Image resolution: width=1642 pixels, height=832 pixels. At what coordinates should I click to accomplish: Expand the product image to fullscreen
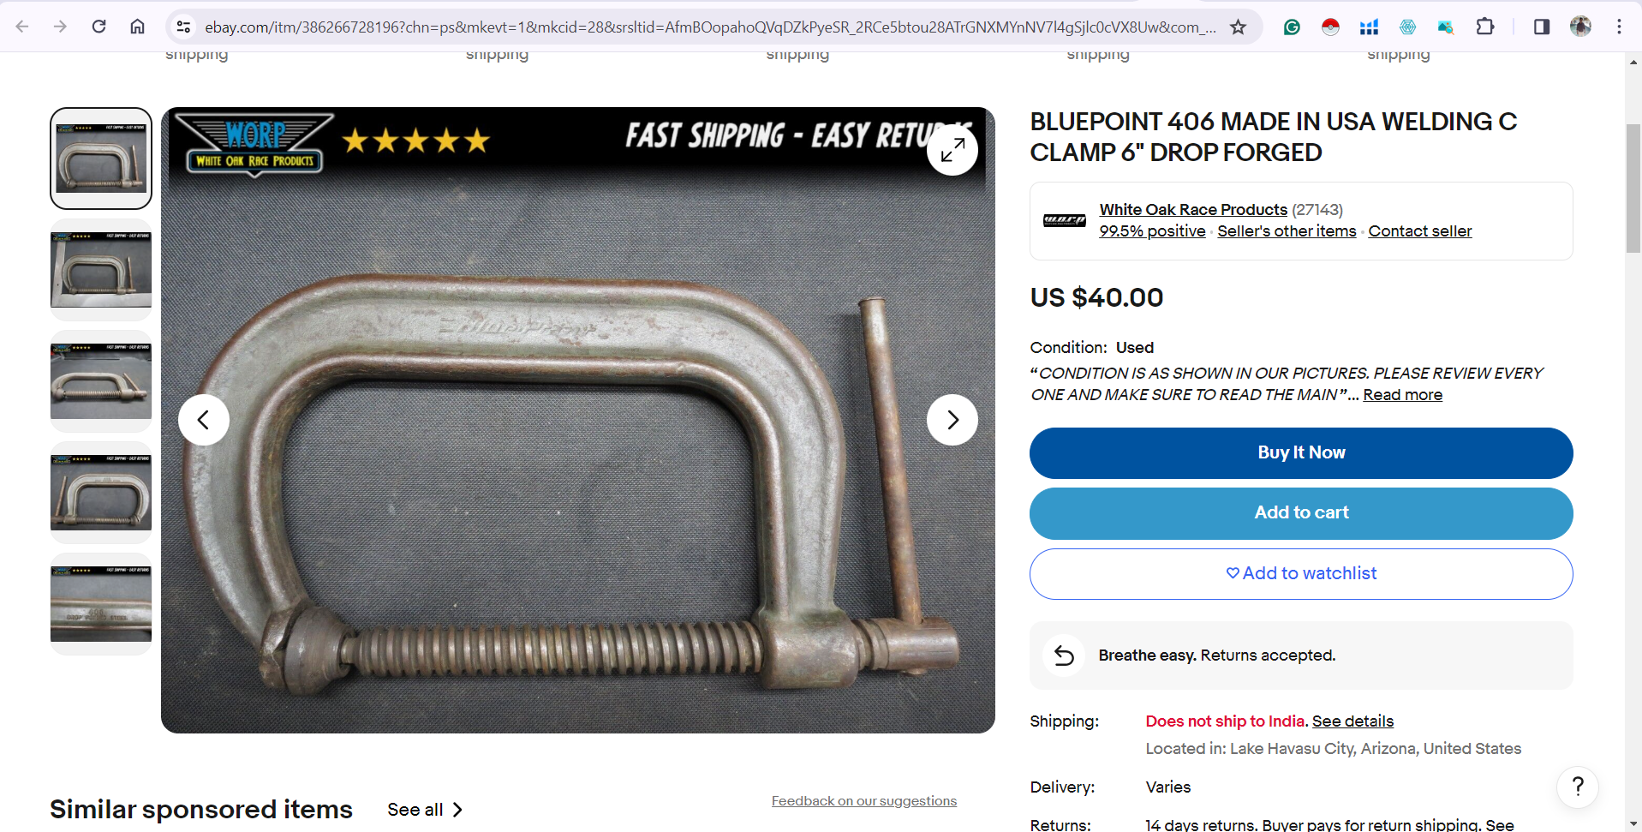point(952,150)
